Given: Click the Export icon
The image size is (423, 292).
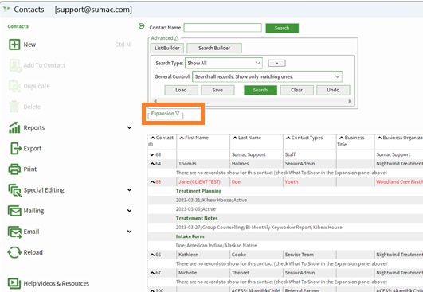Looking at the screenshot, I should click(x=16, y=149).
